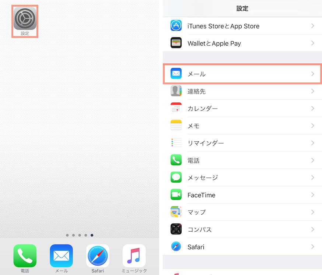The image size is (322, 275).
Task: Choose the メモ label
Action: coord(194,126)
